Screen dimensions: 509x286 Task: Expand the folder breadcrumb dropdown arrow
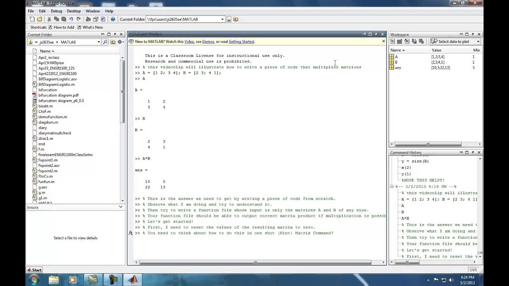point(99,42)
